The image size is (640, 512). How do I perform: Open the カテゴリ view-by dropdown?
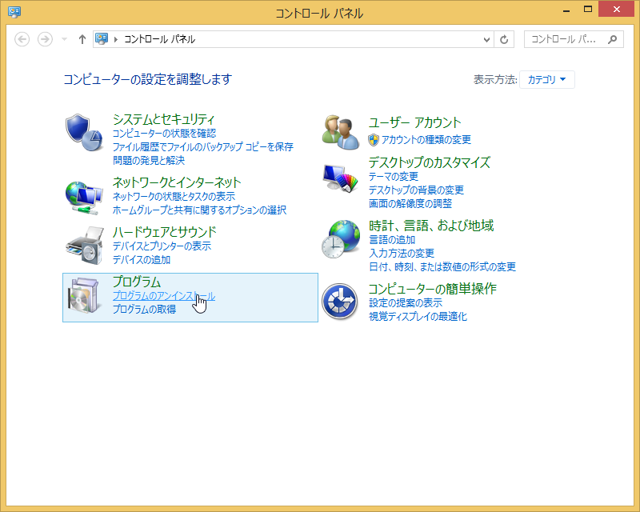point(547,79)
